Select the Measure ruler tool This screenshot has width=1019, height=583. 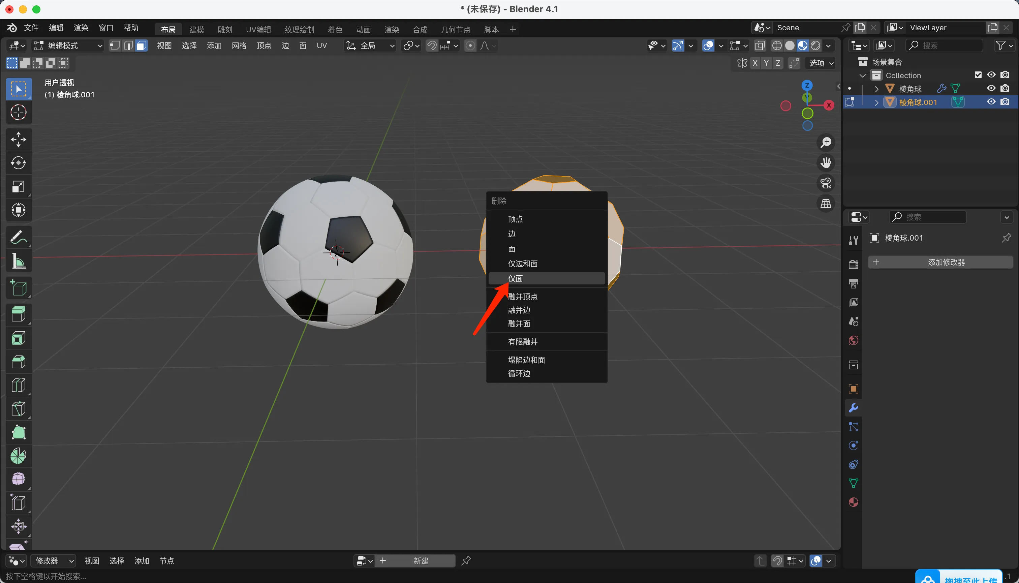click(19, 261)
